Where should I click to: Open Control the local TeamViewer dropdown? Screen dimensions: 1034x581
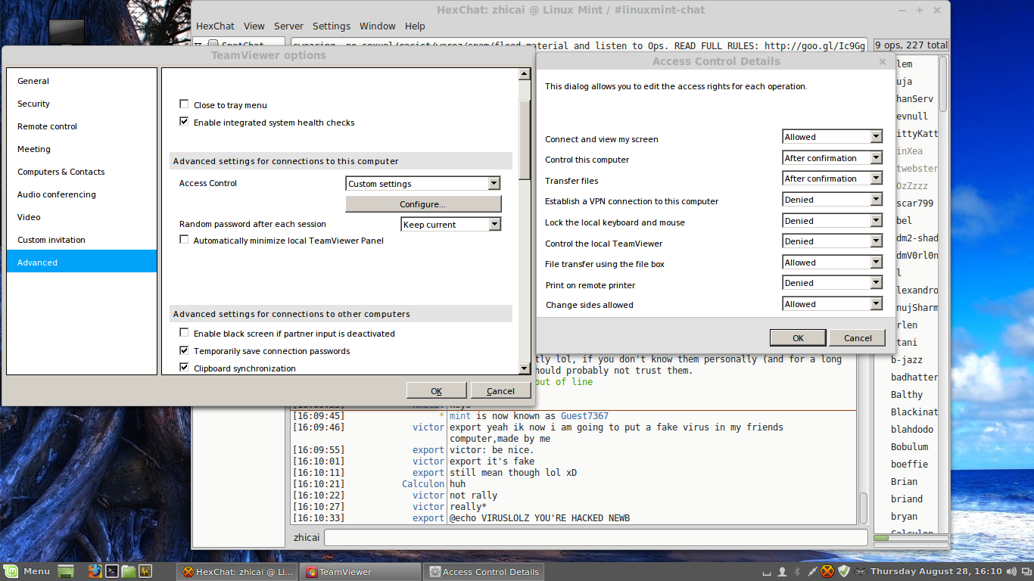coord(833,241)
